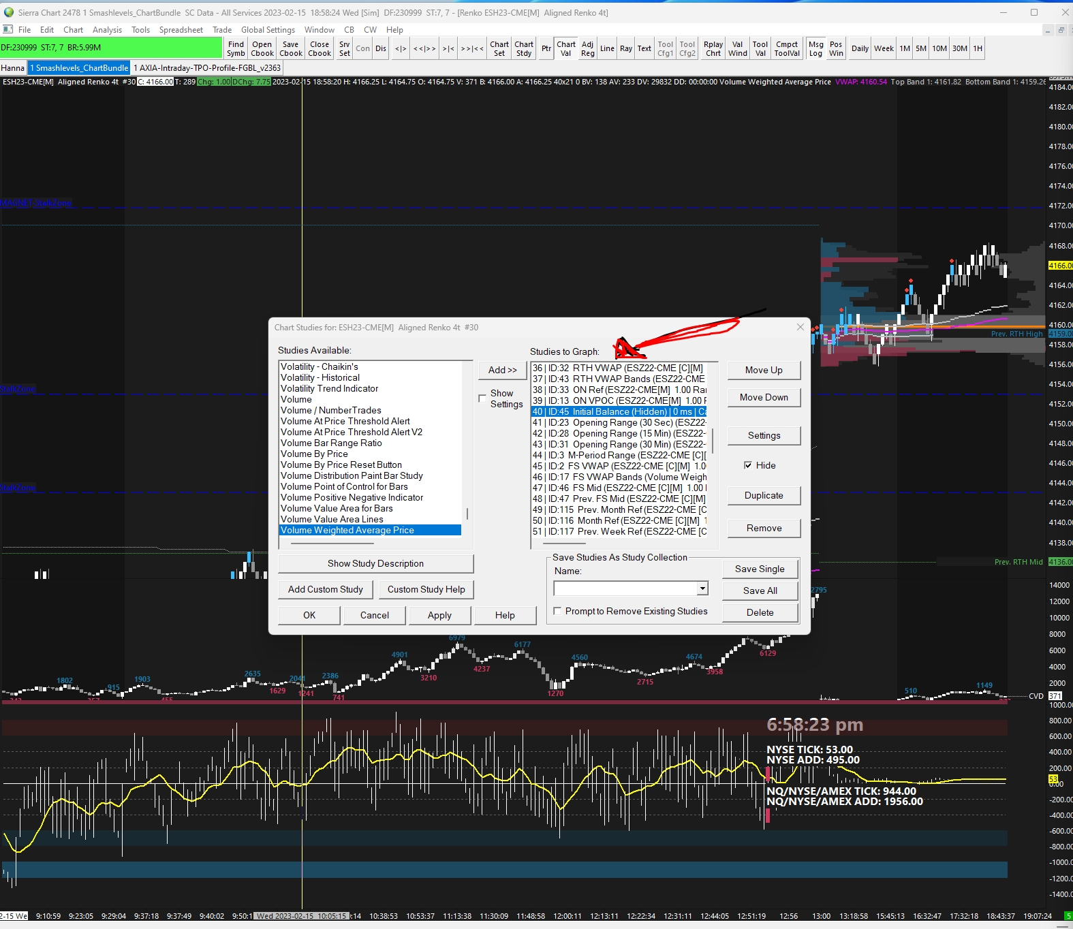The height and width of the screenshot is (929, 1073).
Task: Uncheck the Hide checkbox
Action: point(748,465)
